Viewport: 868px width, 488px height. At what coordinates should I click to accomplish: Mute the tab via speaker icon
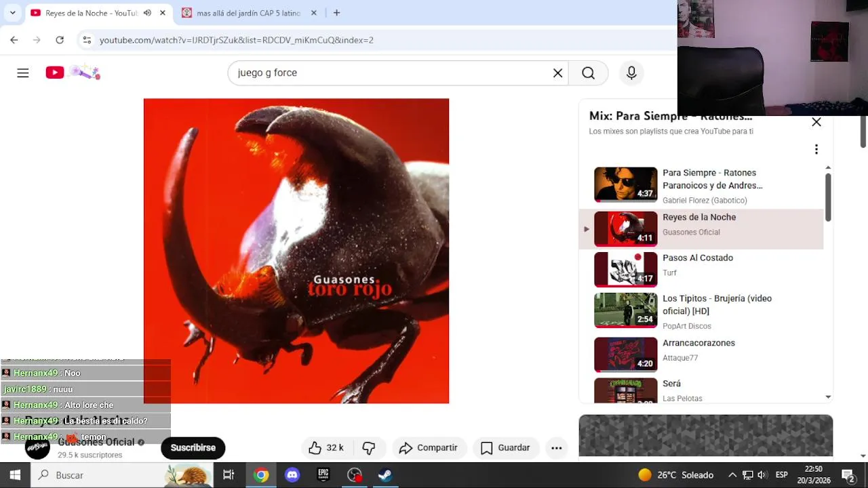coord(147,13)
